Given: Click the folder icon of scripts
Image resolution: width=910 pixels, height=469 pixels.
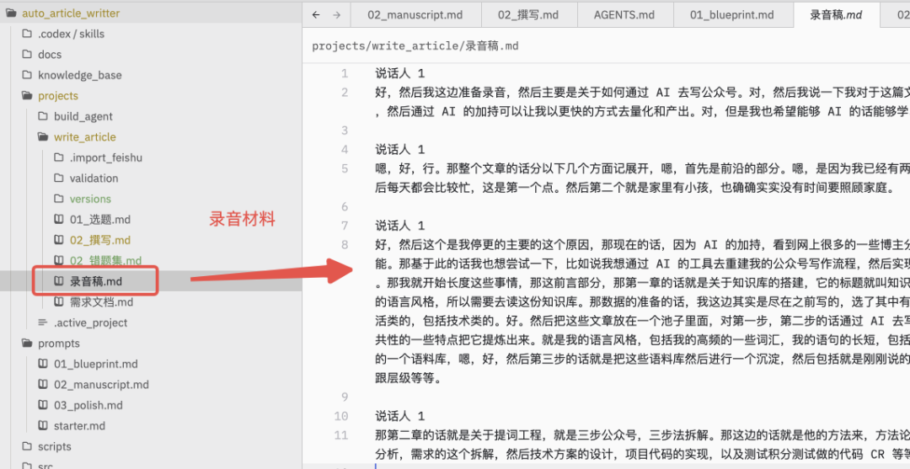Looking at the screenshot, I should coord(26,446).
